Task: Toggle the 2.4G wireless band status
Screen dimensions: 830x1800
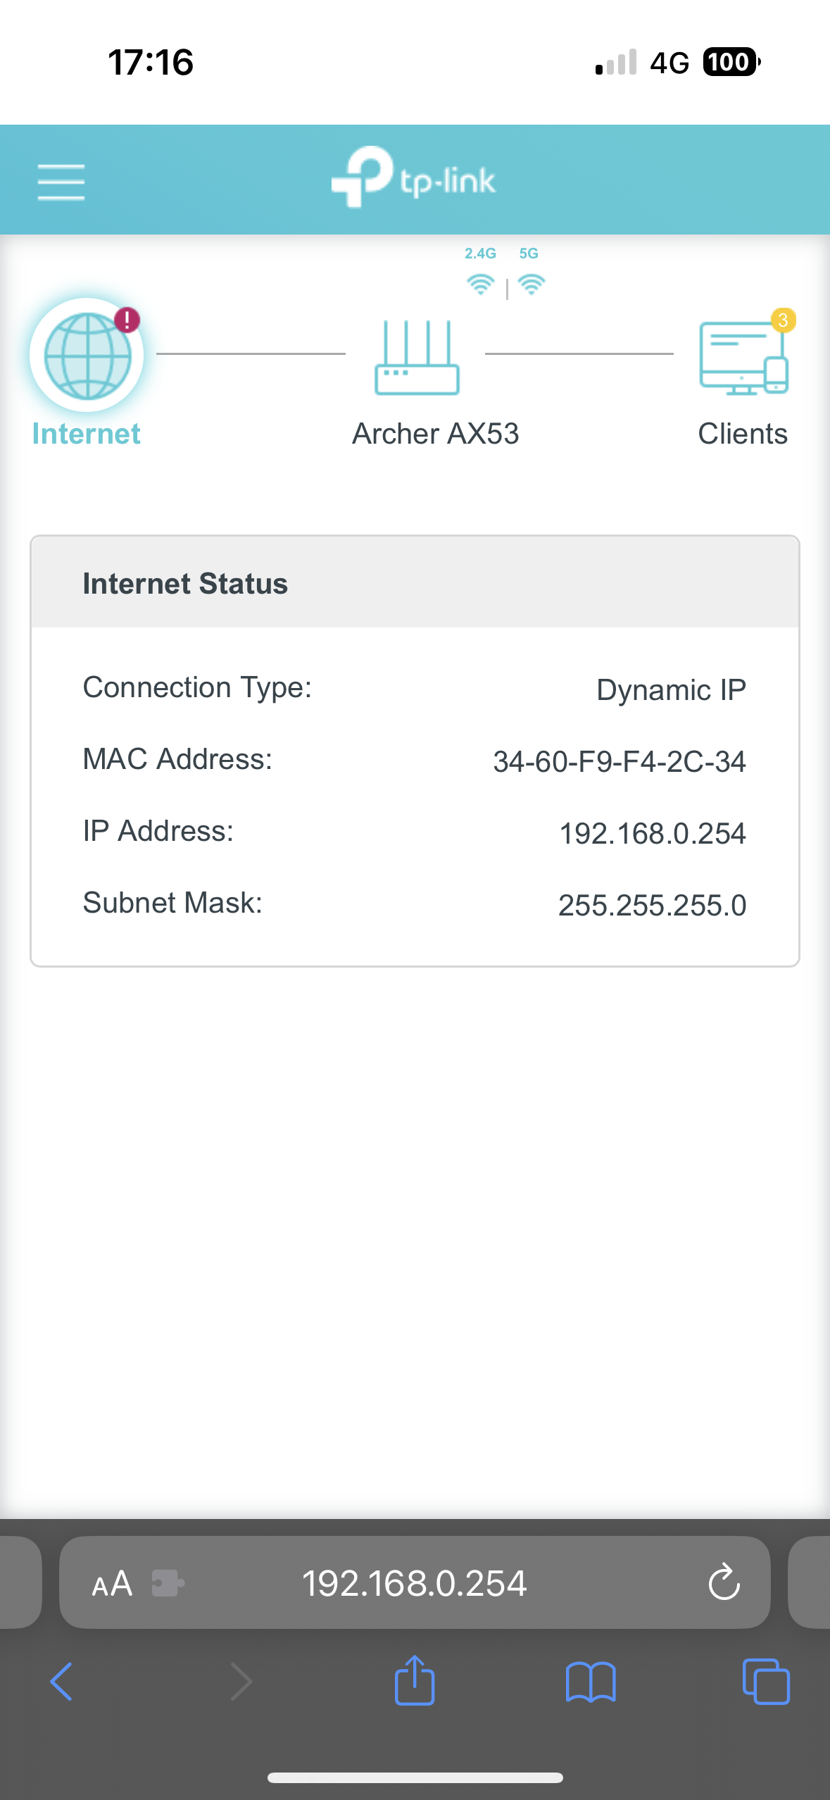Action: coord(480,284)
